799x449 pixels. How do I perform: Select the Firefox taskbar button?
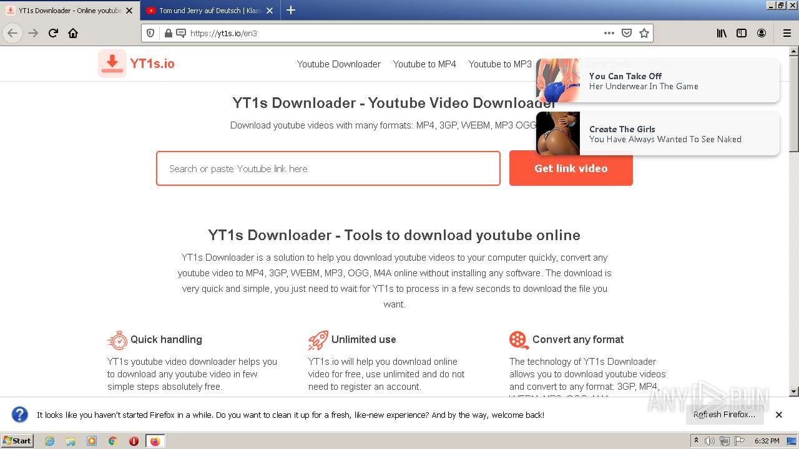(155, 441)
